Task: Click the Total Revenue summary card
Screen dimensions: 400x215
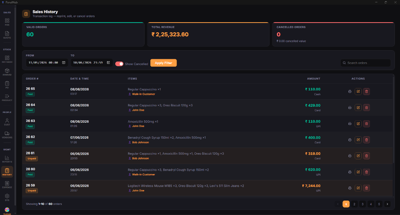Action: (208, 34)
